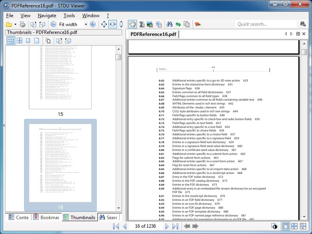Click the navigate back arrow button
Screen dimensions: 312x234
point(187,226)
